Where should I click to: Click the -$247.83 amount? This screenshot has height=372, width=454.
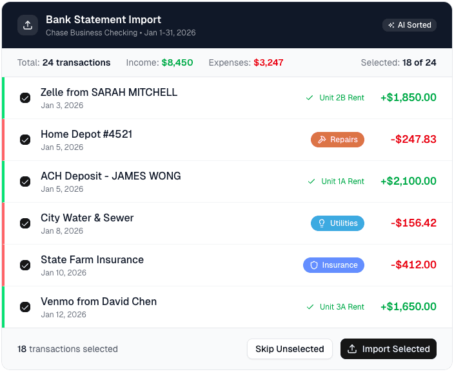coord(413,139)
